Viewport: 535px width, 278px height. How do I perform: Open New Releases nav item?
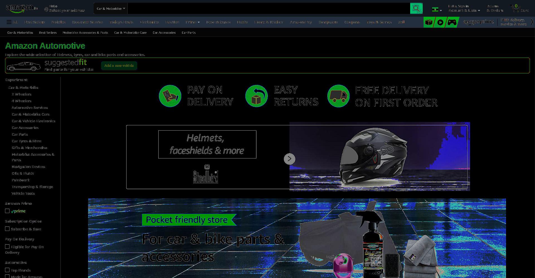pyautogui.click(x=218, y=22)
